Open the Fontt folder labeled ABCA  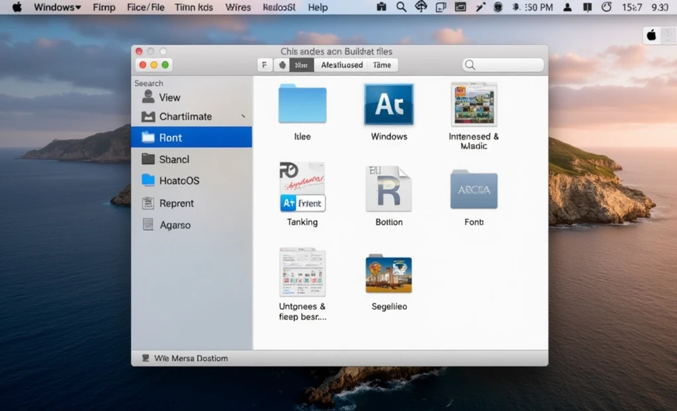pos(474,190)
